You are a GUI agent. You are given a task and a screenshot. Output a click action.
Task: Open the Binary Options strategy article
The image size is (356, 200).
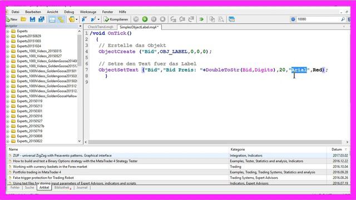coord(75,161)
